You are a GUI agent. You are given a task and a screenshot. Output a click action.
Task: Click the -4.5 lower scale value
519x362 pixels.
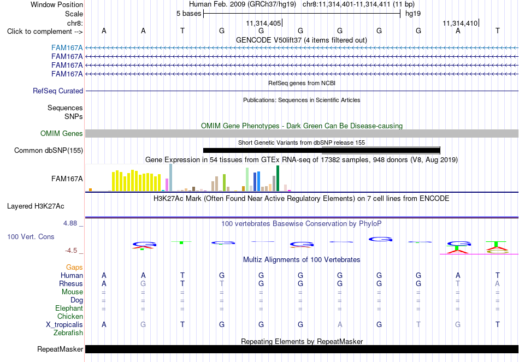[x=71, y=251]
